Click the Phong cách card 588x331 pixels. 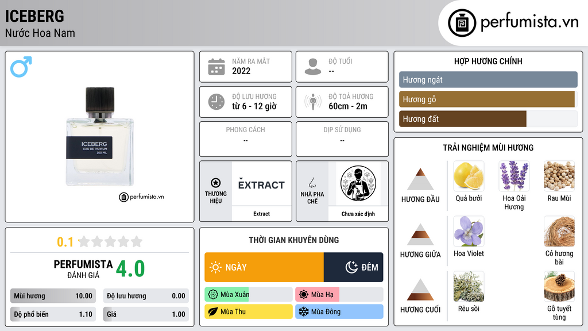pos(246,139)
